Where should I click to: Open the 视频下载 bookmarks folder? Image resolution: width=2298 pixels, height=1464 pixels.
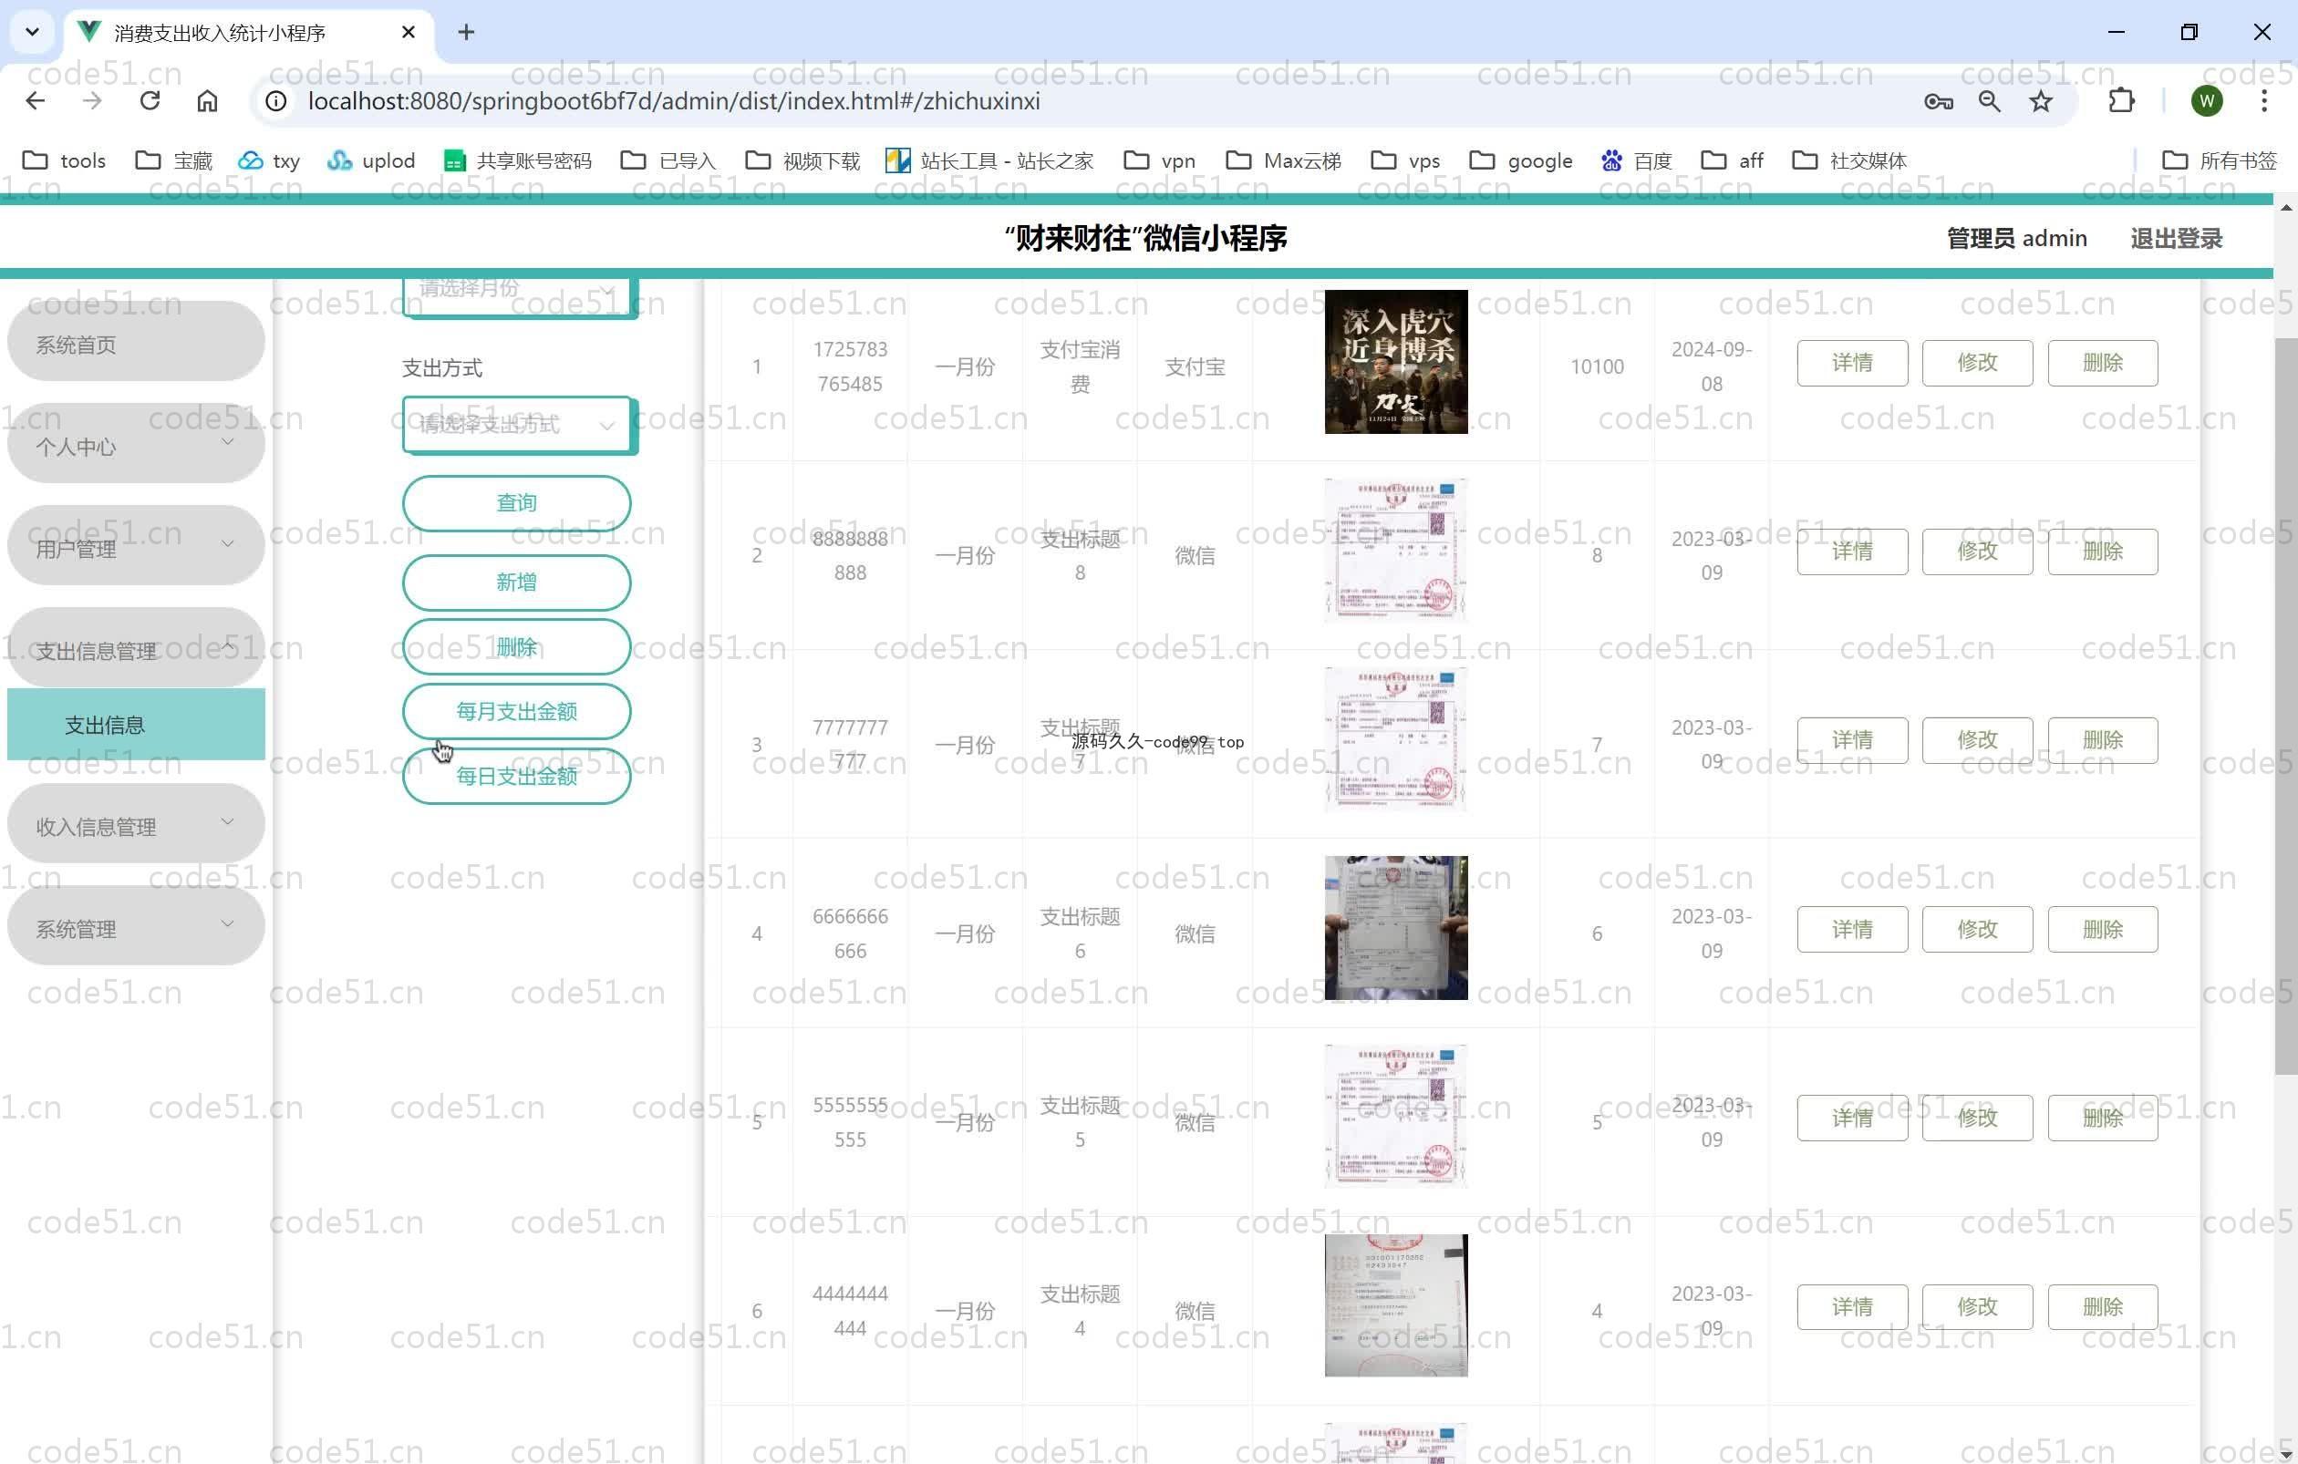pyautogui.click(x=802, y=160)
